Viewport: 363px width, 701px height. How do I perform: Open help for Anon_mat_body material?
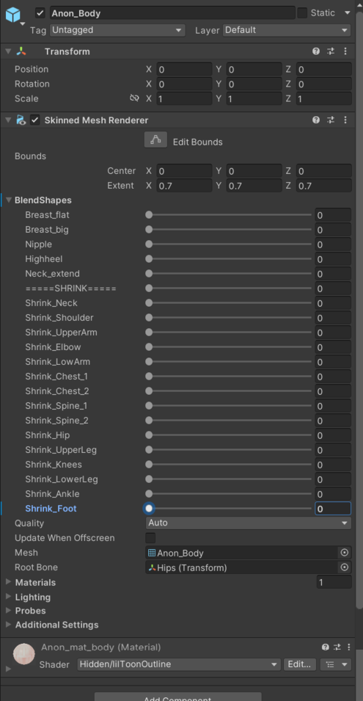325,647
